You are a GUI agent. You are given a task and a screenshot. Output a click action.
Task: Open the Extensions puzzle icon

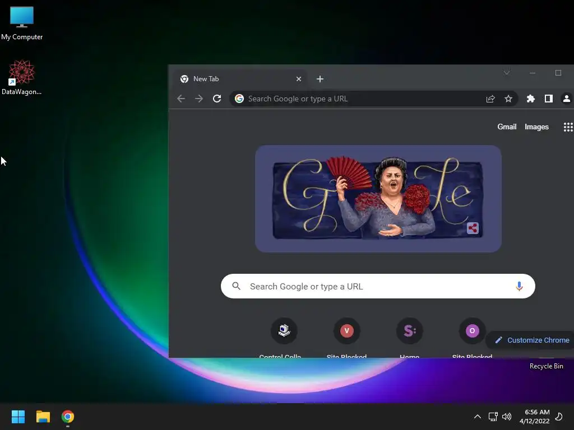click(530, 99)
